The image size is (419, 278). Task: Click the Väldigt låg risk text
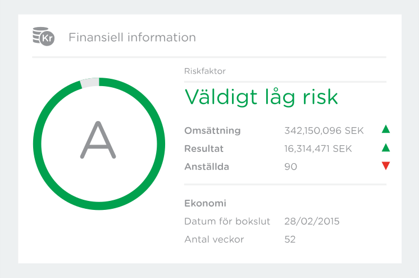click(x=261, y=97)
